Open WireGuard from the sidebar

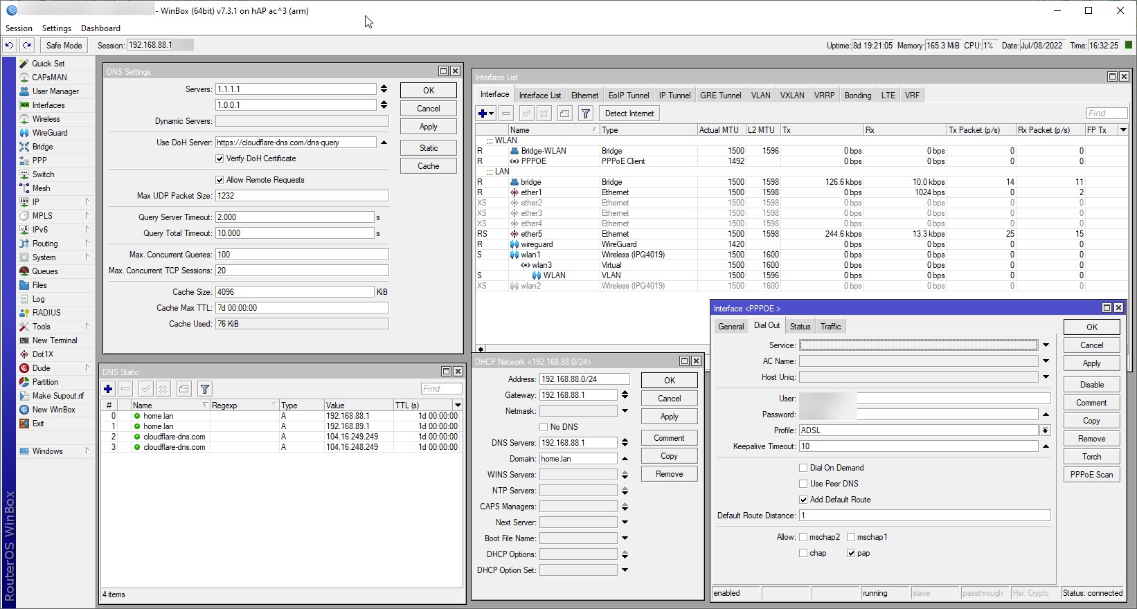click(49, 133)
